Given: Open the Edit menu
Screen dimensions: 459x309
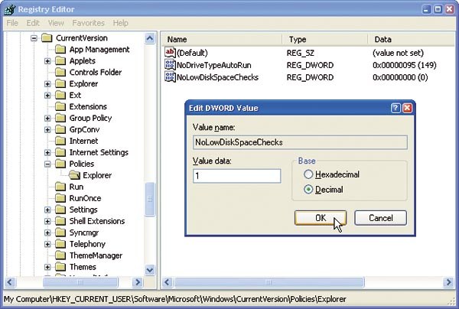Looking at the screenshot, I should [x=33, y=23].
